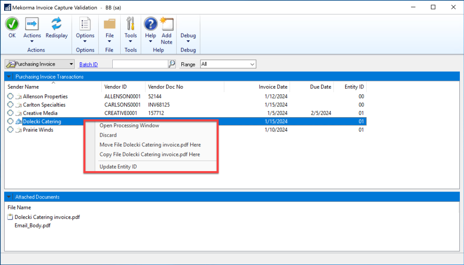
Task: Open the Options ribbon button
Action: (x=85, y=30)
